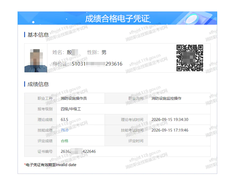The width and height of the screenshot is (234, 181).
Task: Click the 技能考试时间 header cell
Action: tap(126, 130)
